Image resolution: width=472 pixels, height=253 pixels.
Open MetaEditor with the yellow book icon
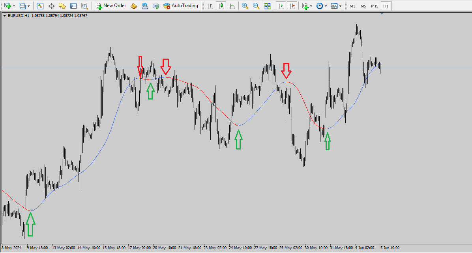pyautogui.click(x=134, y=6)
